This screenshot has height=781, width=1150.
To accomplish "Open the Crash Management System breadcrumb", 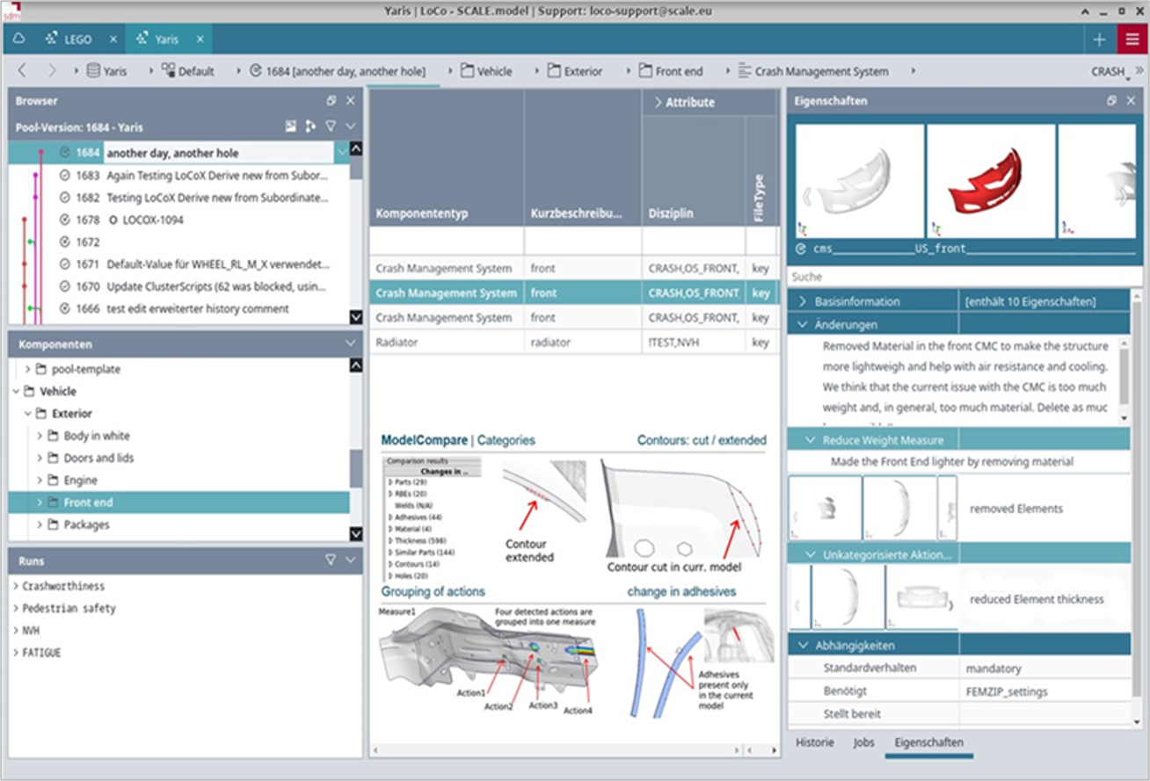I will pyautogui.click(x=813, y=71).
